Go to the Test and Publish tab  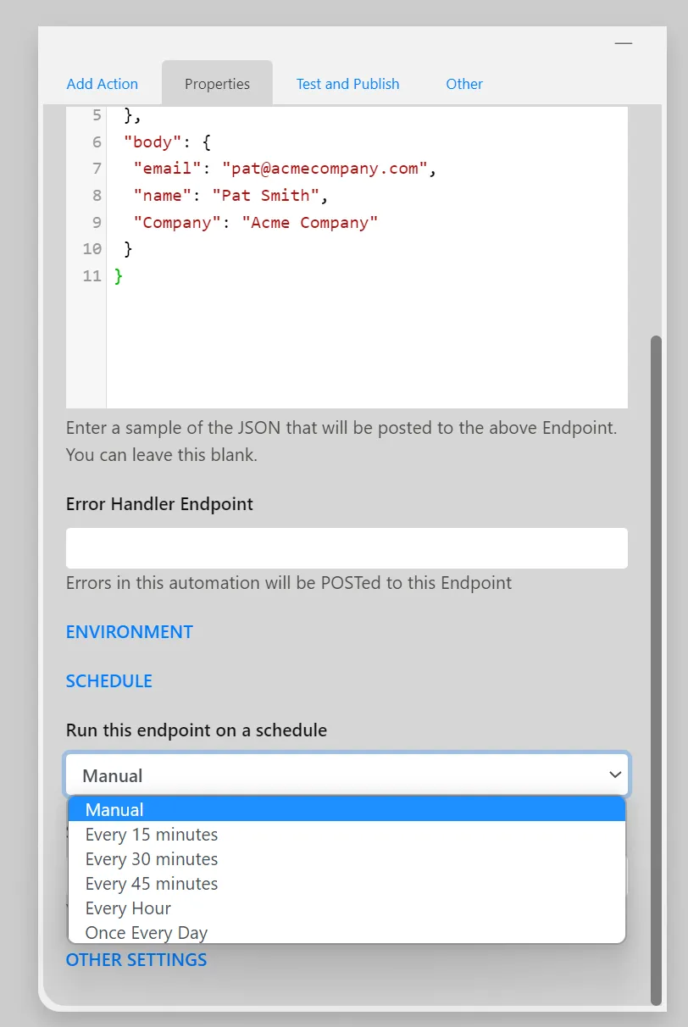[x=347, y=84]
